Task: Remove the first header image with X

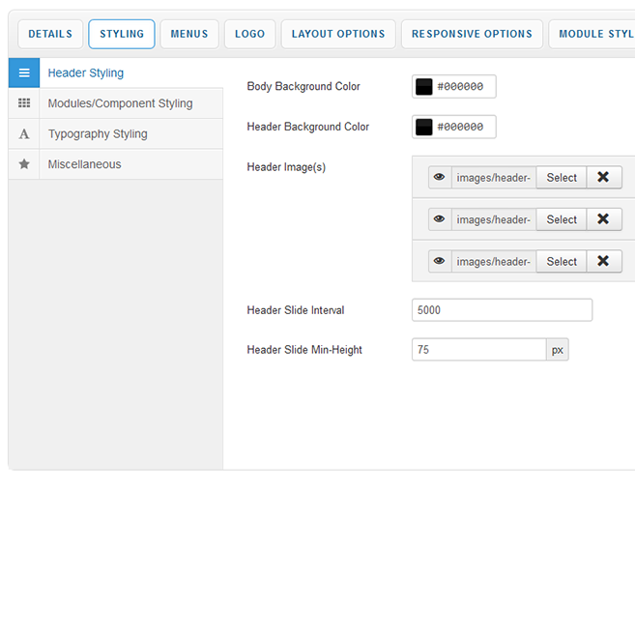Action: pyautogui.click(x=603, y=178)
